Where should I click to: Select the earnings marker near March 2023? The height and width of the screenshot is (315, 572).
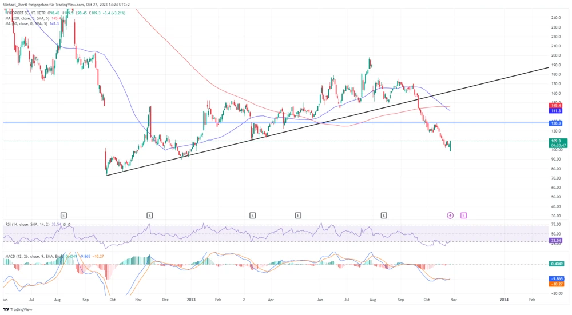252,215
